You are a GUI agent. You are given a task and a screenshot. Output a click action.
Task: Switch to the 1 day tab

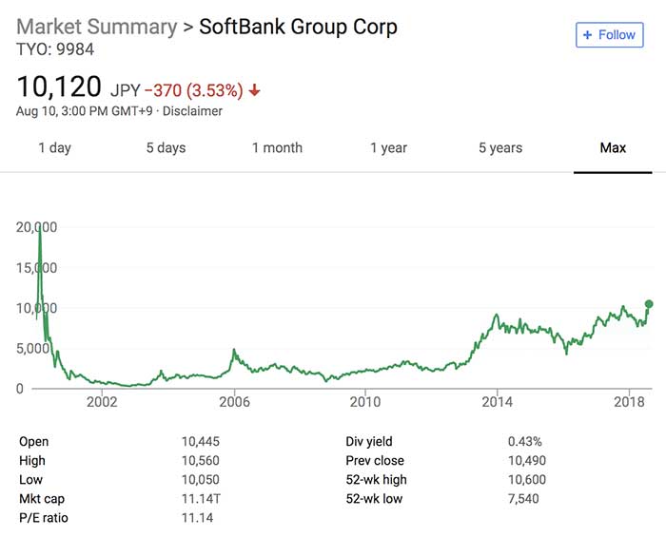tap(54, 147)
